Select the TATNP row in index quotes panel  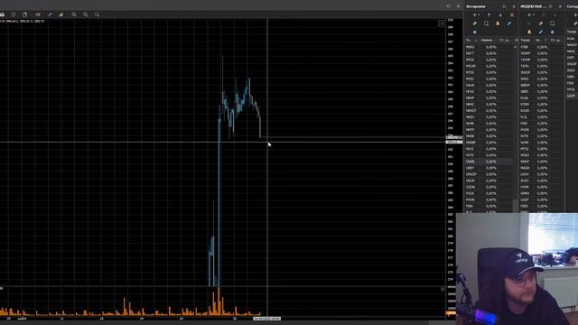[542, 60]
